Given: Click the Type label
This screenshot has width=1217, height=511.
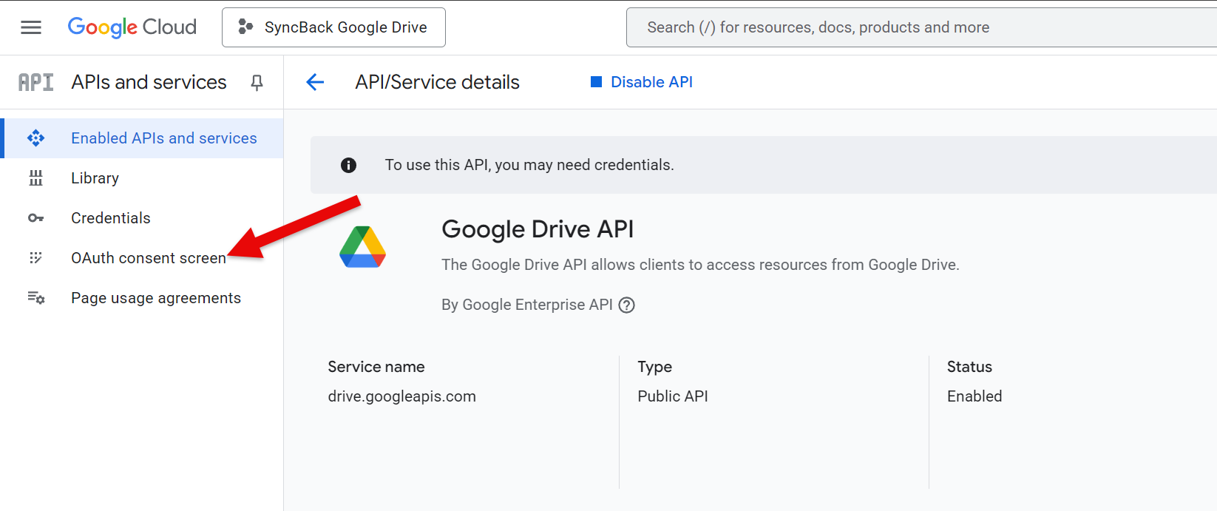Looking at the screenshot, I should [x=655, y=367].
